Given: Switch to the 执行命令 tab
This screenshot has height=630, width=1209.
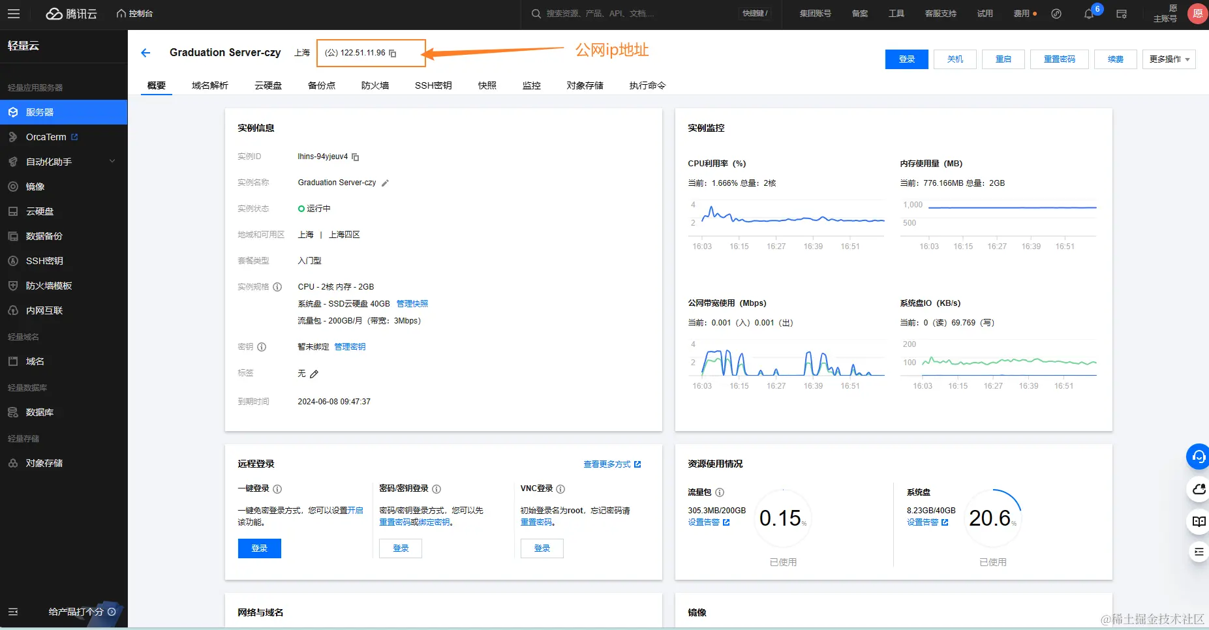Looking at the screenshot, I should (648, 85).
